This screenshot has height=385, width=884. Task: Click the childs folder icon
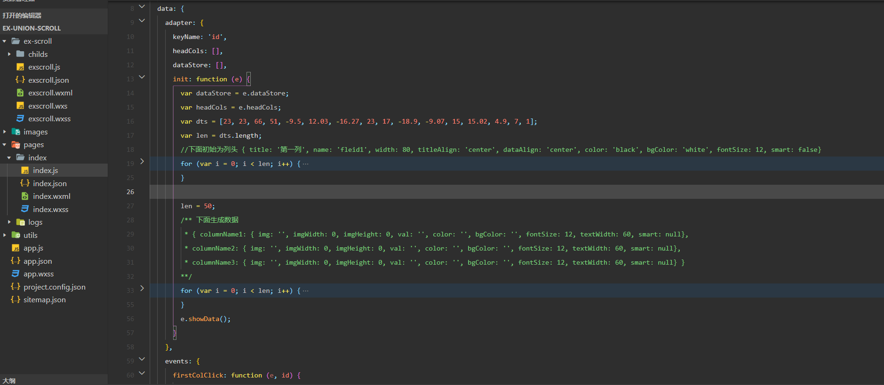(20, 54)
